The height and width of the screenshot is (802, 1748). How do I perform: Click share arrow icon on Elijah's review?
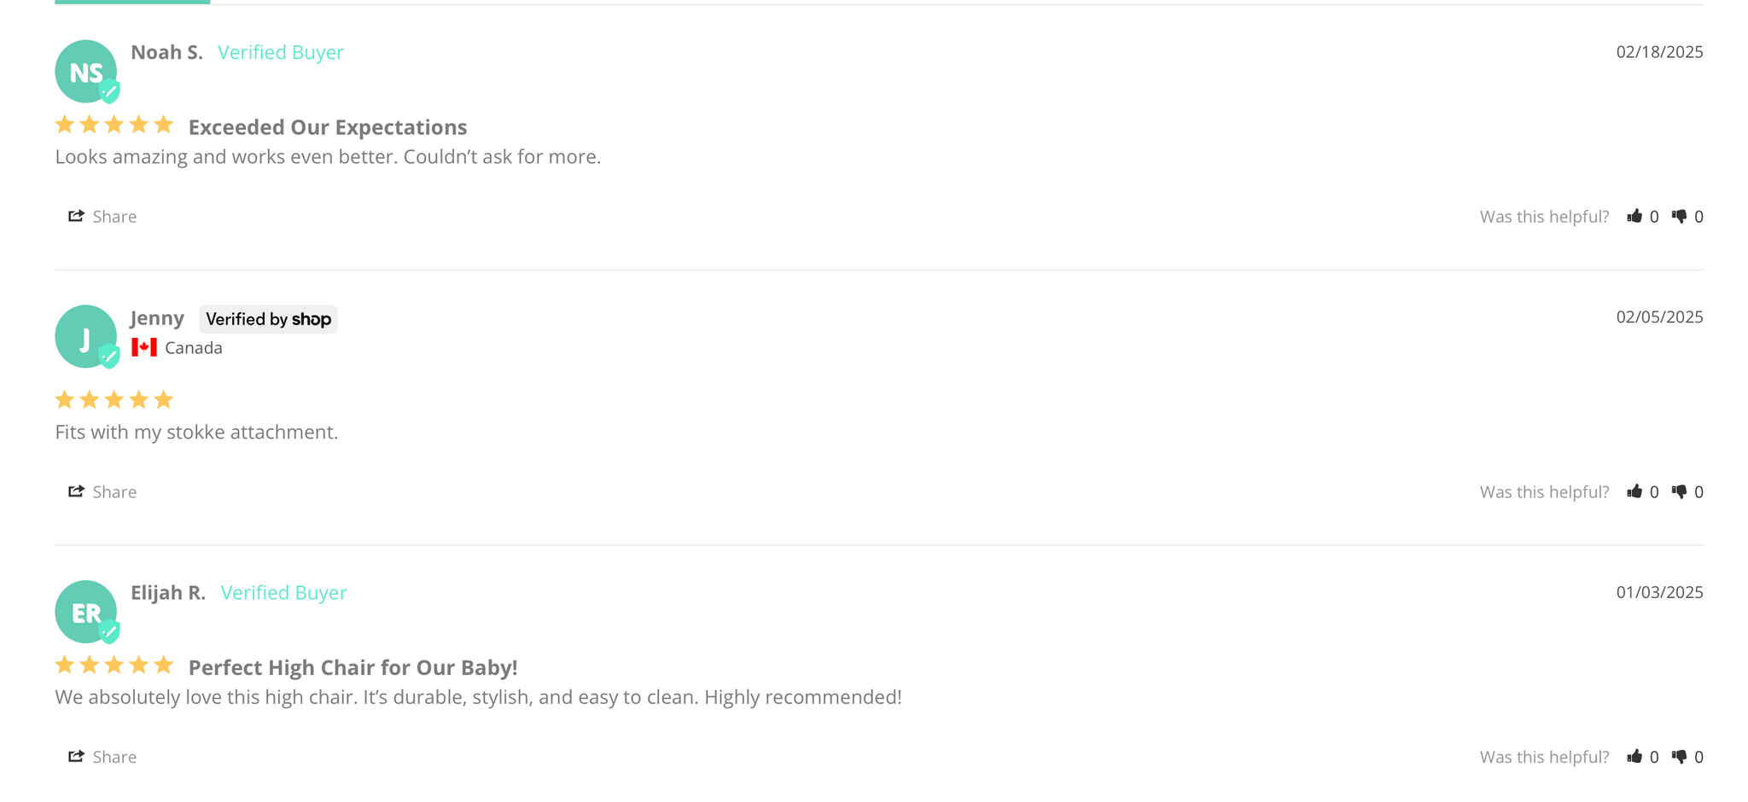(76, 757)
